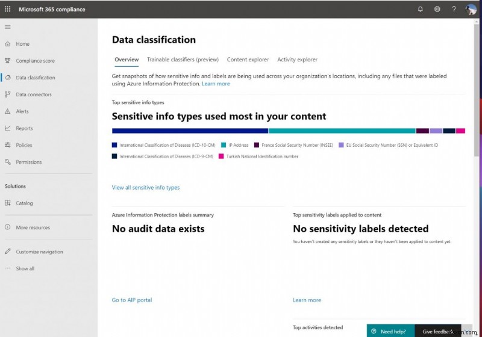Screen dimensions: 482x337
Task: Click the Data connectors icon
Action: [x=8, y=94]
